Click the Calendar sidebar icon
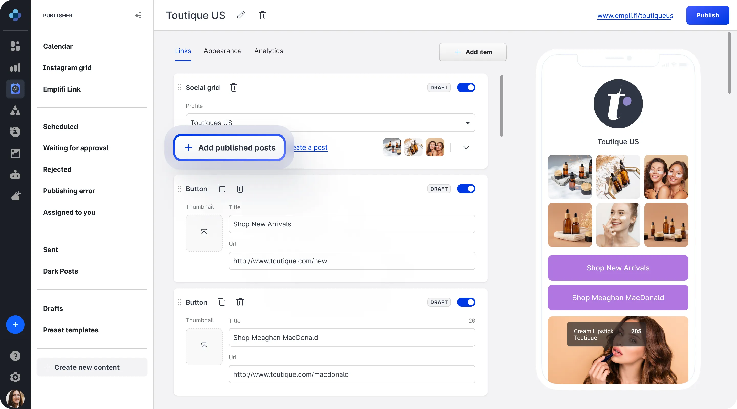The height and width of the screenshot is (409, 737). [15, 89]
